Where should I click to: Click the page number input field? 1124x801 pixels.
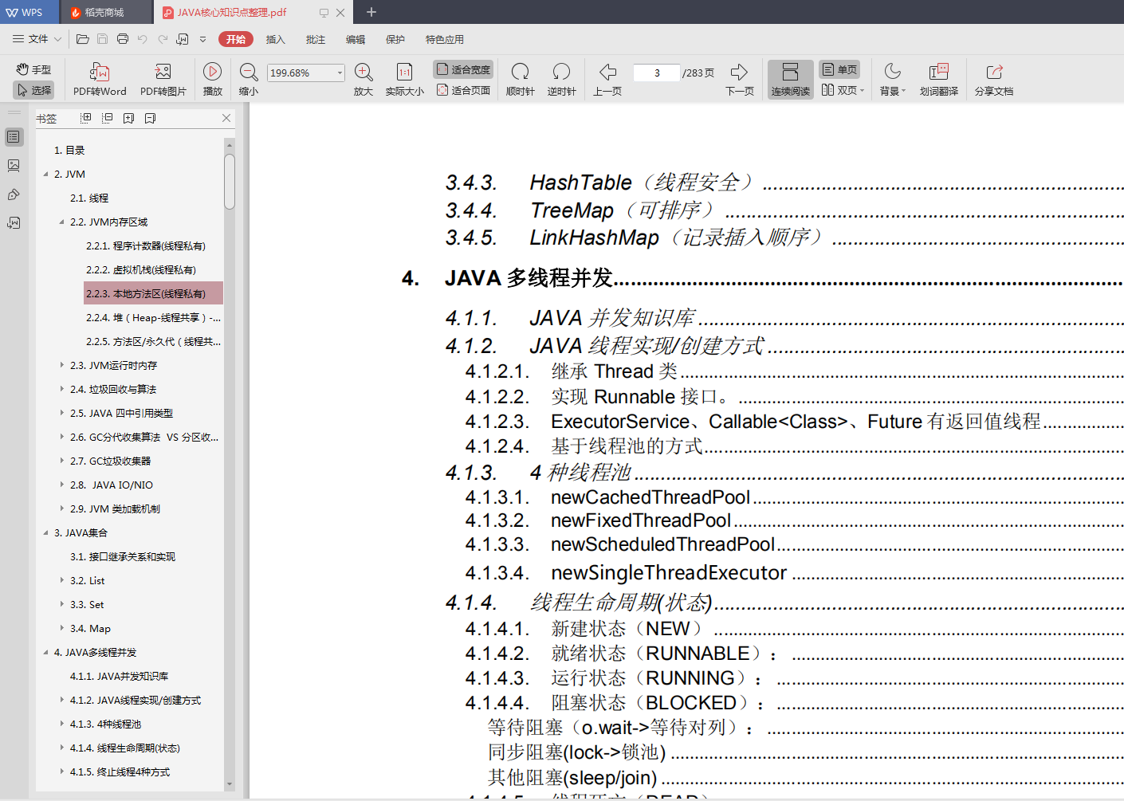657,73
